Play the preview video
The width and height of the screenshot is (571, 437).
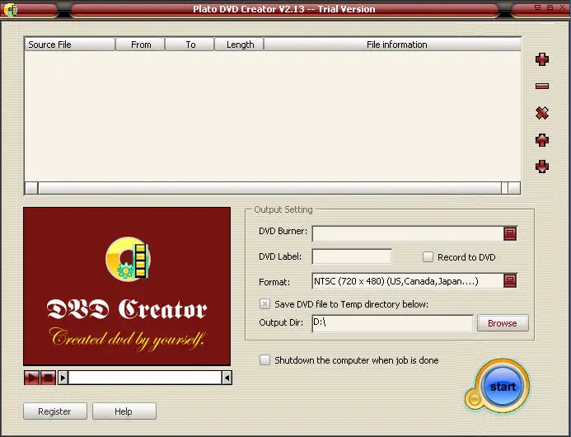(x=31, y=378)
